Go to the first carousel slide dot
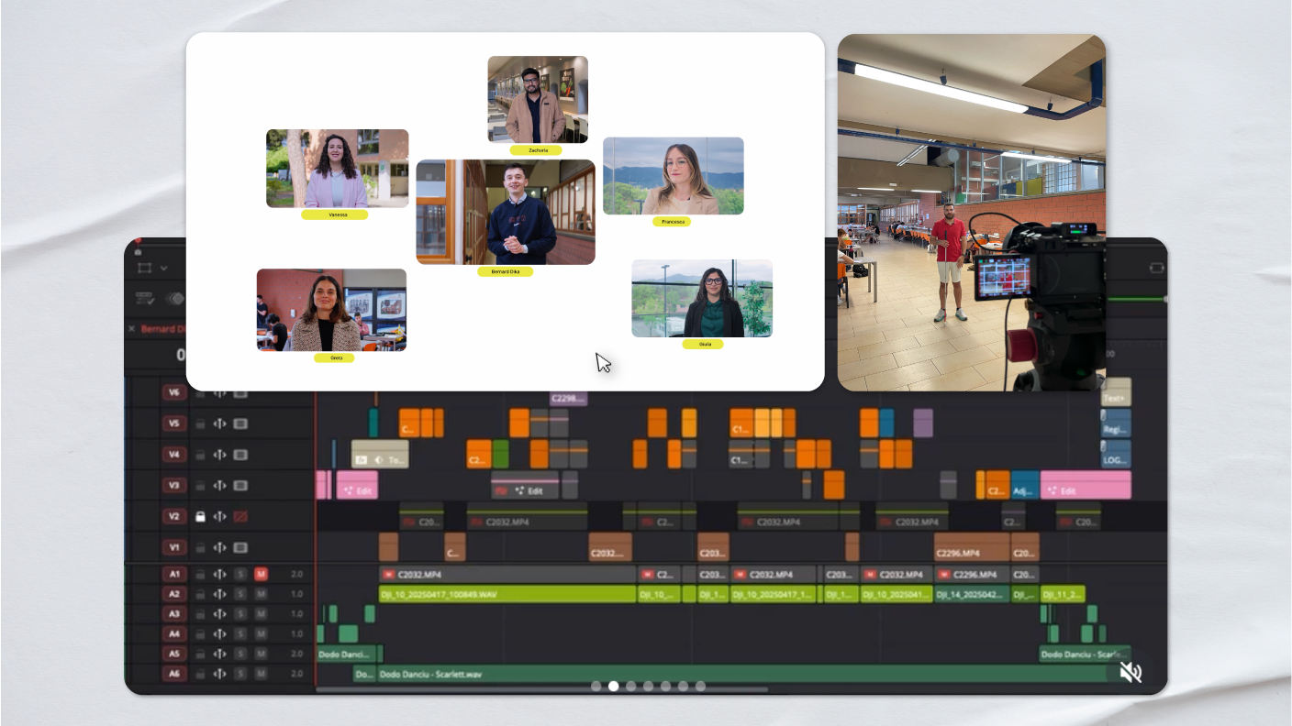The height and width of the screenshot is (726, 1292). (x=596, y=686)
